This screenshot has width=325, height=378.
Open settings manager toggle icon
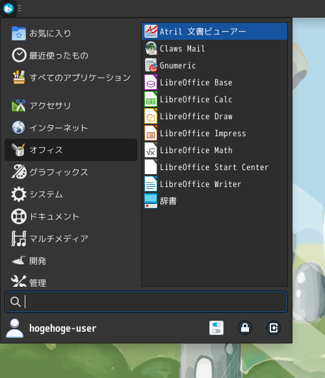click(216, 328)
